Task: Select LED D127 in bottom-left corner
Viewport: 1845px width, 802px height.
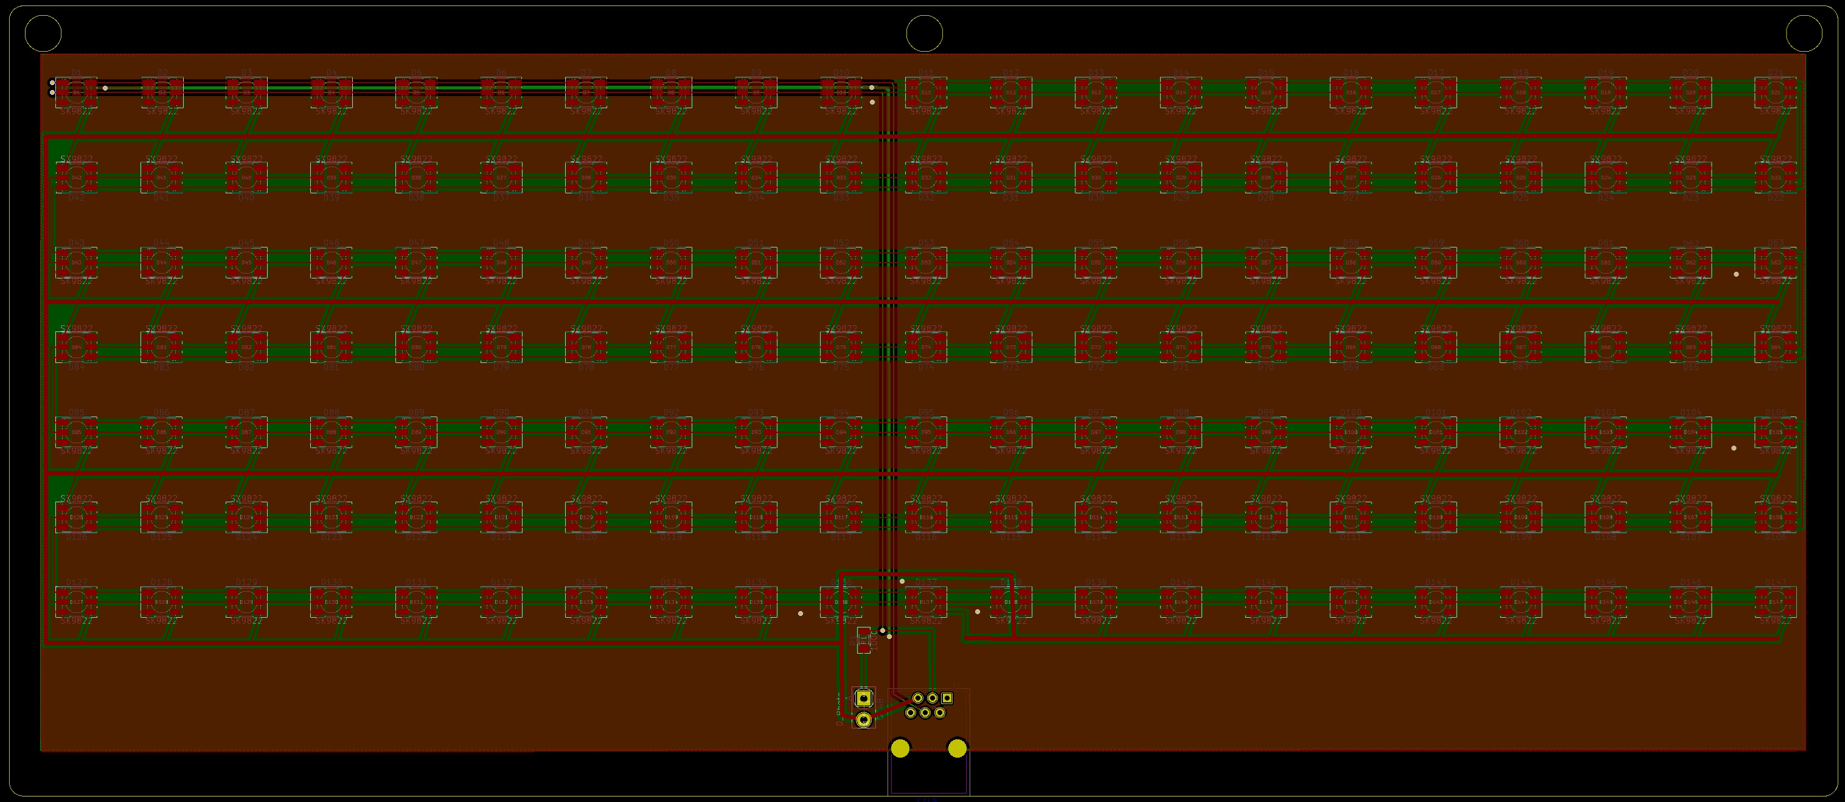Action: [76, 602]
